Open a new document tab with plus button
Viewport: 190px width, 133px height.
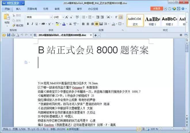[x=96, y=35]
